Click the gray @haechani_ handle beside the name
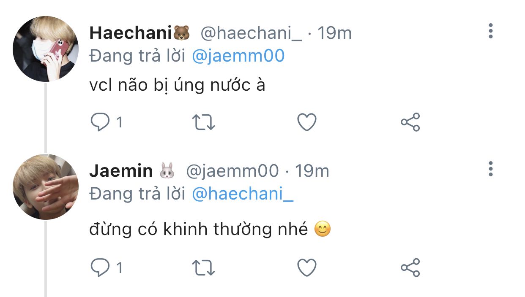 [251, 33]
